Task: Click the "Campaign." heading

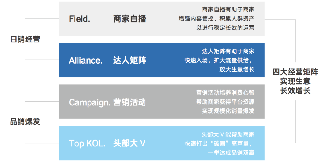Action: point(90,102)
